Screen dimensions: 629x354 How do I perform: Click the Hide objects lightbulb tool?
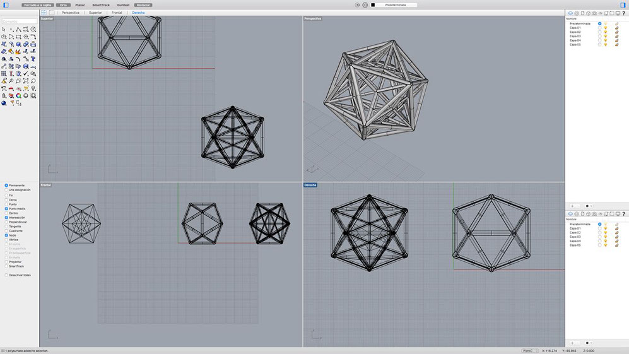coord(33,88)
